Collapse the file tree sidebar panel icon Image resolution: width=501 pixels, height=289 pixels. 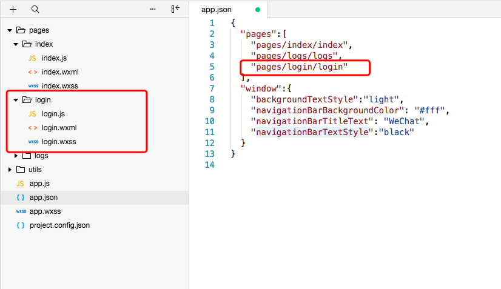pos(175,9)
